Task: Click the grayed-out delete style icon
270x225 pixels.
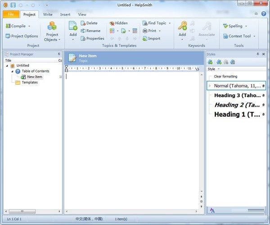Action: point(226,62)
